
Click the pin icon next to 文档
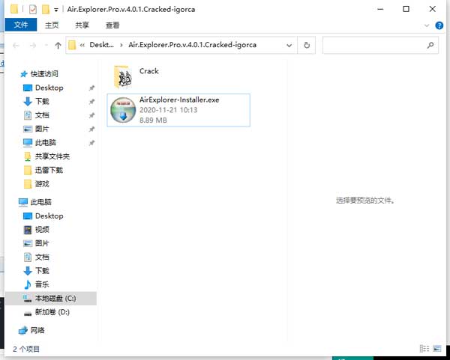click(x=91, y=115)
